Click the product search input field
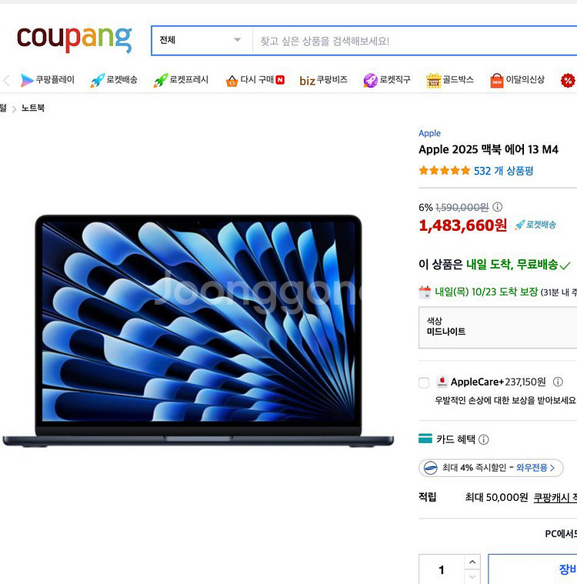 [x=415, y=41]
